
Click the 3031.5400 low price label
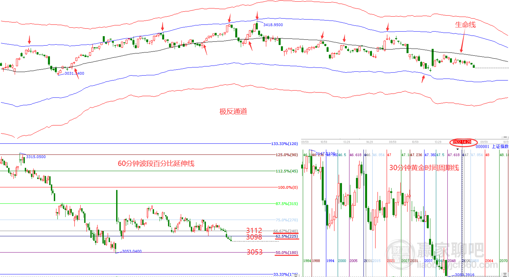coord(74,73)
